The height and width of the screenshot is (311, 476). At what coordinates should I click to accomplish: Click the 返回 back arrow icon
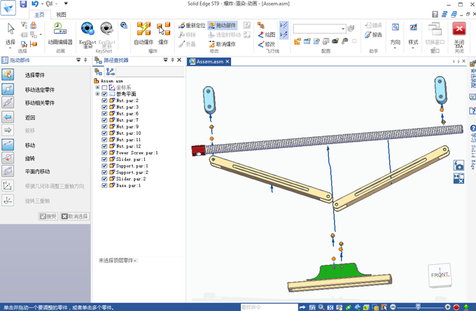tap(8, 117)
